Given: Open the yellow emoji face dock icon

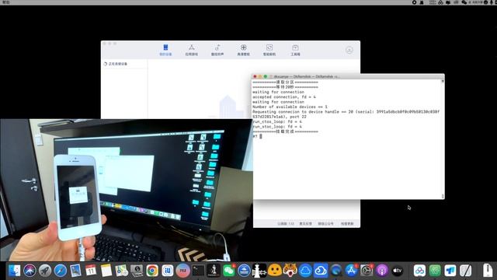Looking at the screenshot, I should [x=274, y=271].
